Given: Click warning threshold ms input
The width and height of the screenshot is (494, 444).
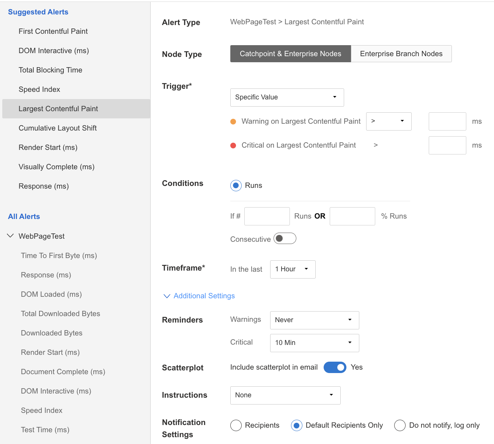Looking at the screenshot, I should (447, 121).
